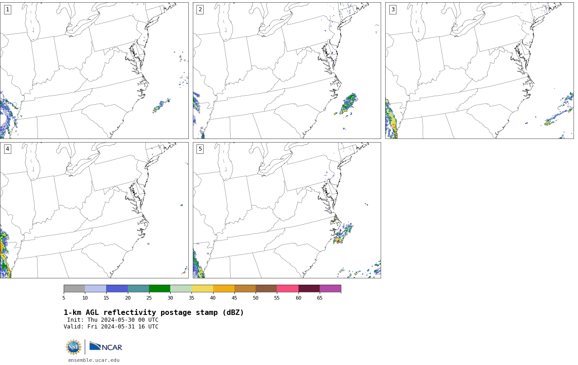Select the maroon 60-65 dBZ swatch
This screenshot has width=578, height=365.
tap(309, 289)
